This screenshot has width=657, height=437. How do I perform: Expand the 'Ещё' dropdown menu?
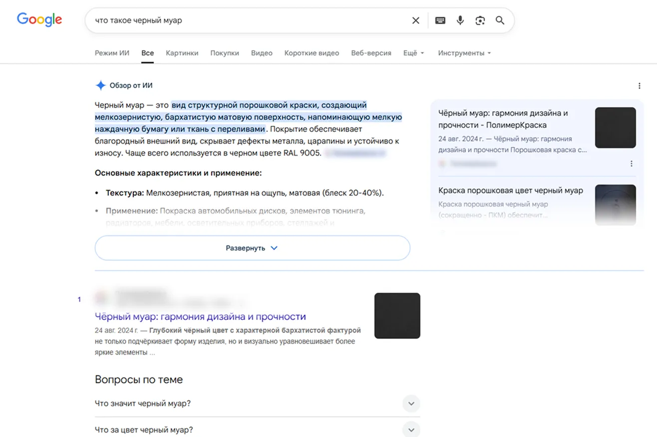pos(414,53)
